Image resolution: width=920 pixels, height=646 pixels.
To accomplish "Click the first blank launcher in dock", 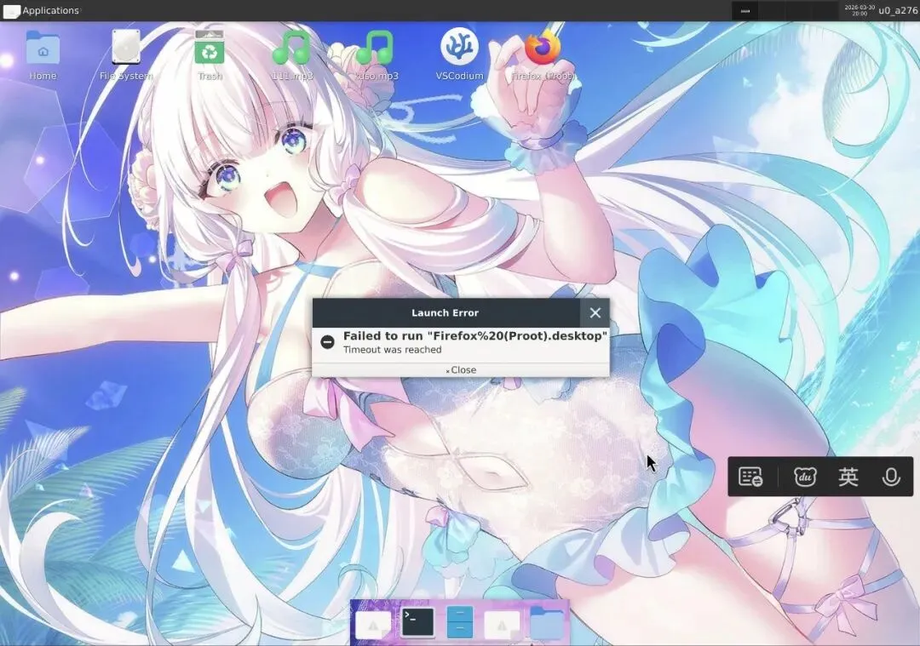I will point(373,626).
